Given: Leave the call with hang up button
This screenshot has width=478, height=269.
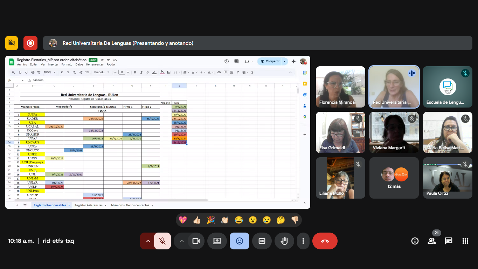Looking at the screenshot, I should pos(325,241).
